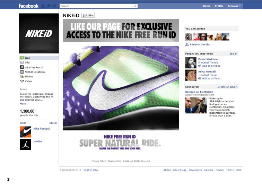Click the friend requests icon in header
262x188 pixels.
coord(43,6)
